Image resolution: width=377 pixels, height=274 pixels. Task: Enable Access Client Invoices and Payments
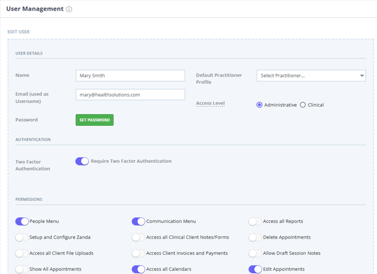(x=138, y=253)
